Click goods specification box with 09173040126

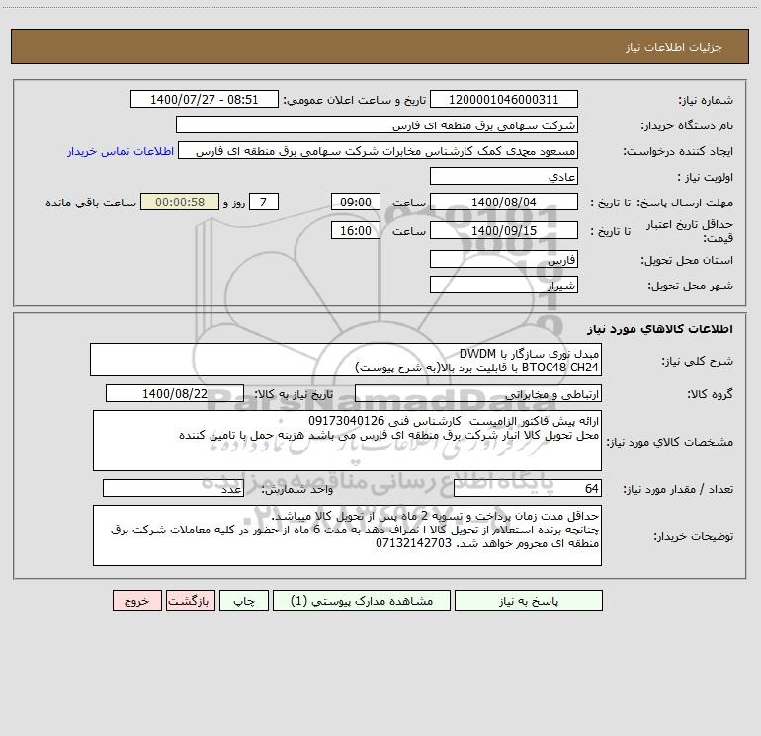[x=347, y=441]
